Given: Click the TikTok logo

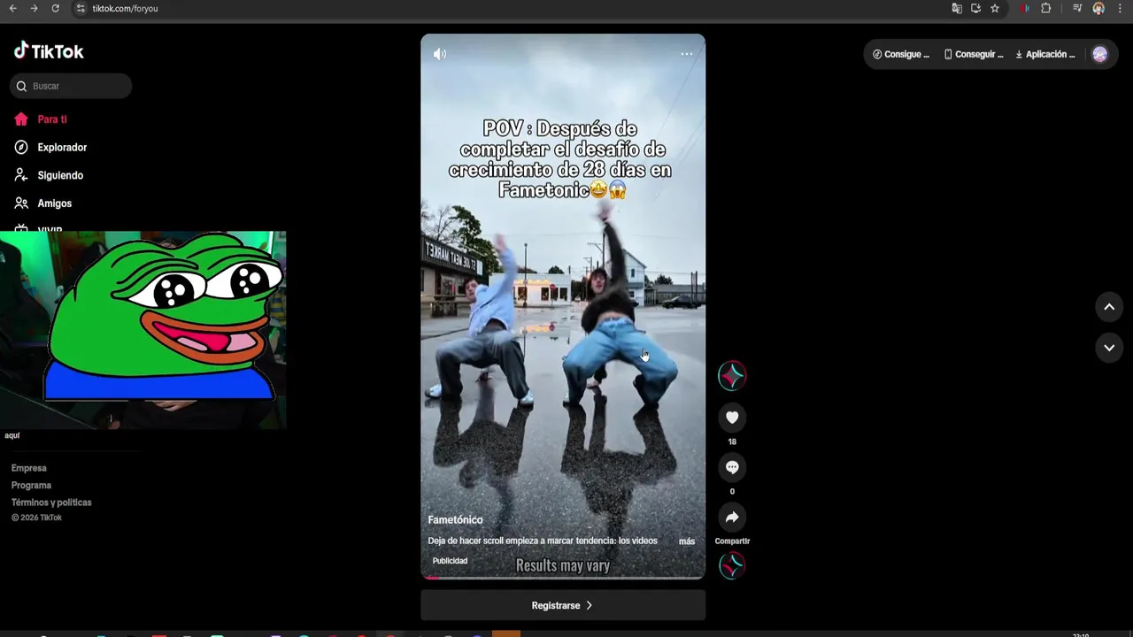Looking at the screenshot, I should [x=49, y=51].
